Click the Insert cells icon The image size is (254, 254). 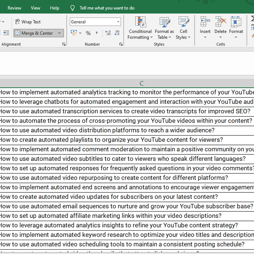[205, 21]
